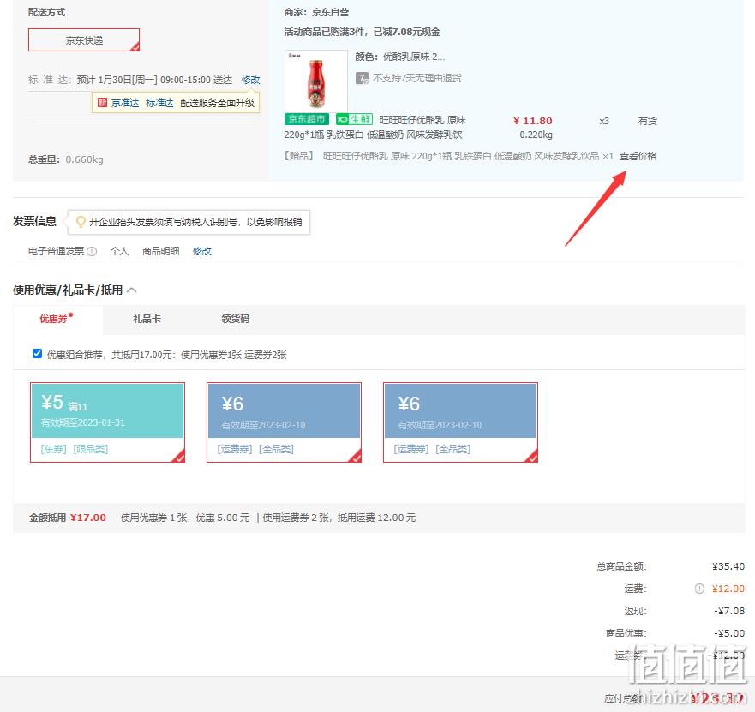Click 查看价格 link for the gift item
Screen dimensions: 755x712
click(638, 156)
